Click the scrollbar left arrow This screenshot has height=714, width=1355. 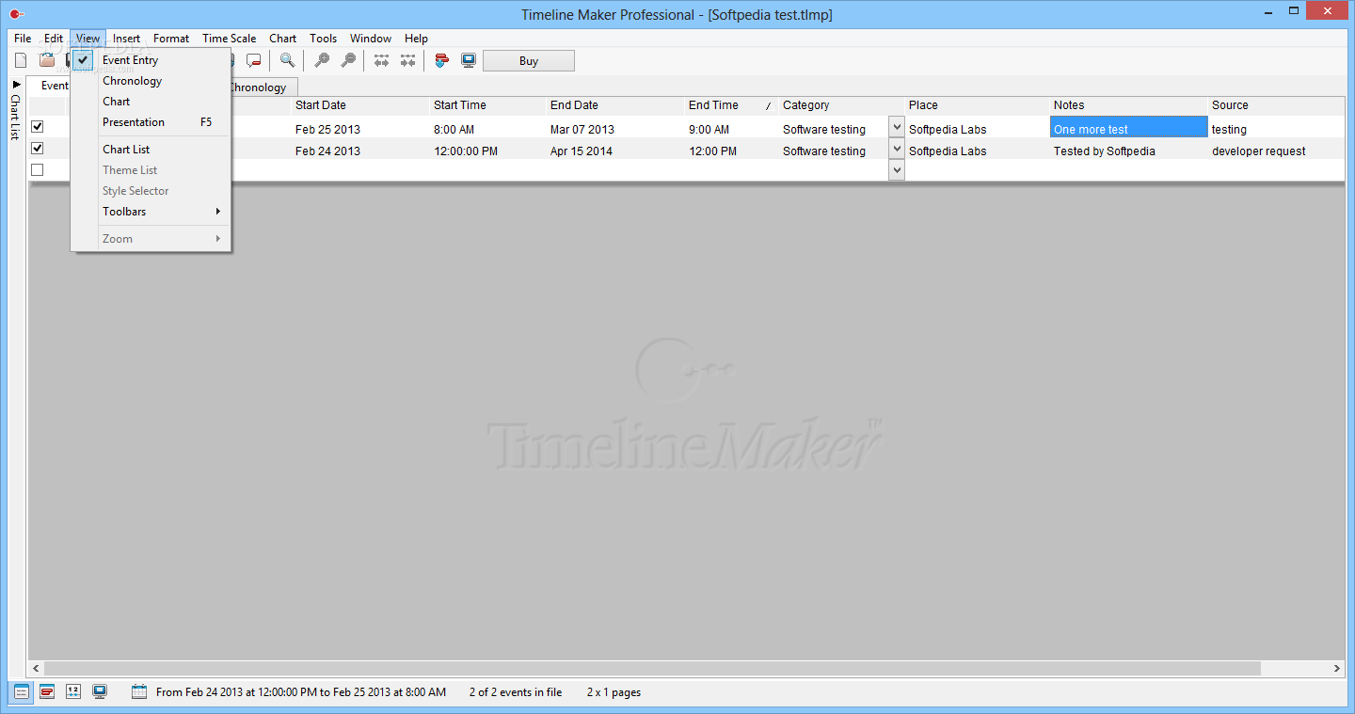point(36,668)
